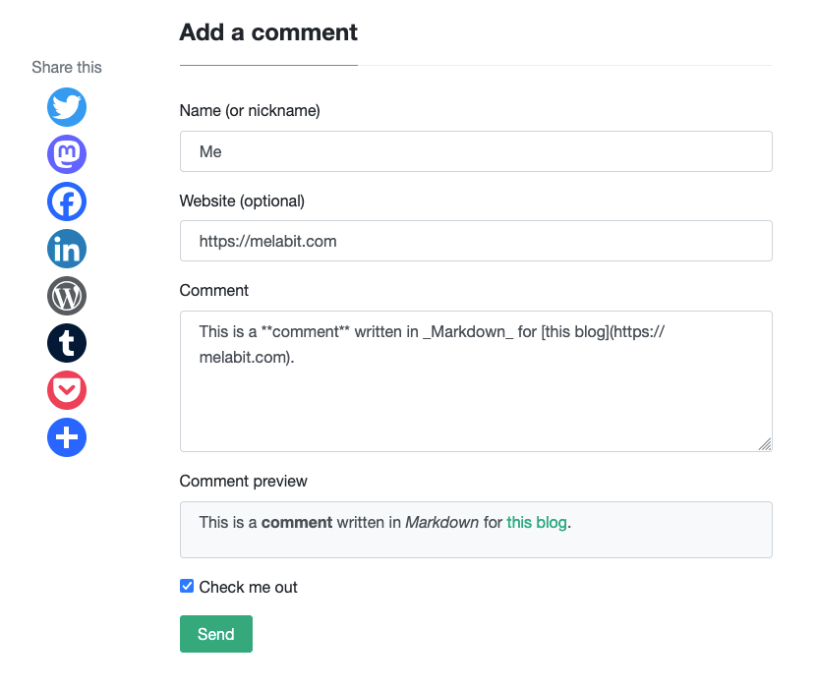The height and width of the screenshot is (688, 816).
Task: Open the Facebook share option
Action: 66,201
